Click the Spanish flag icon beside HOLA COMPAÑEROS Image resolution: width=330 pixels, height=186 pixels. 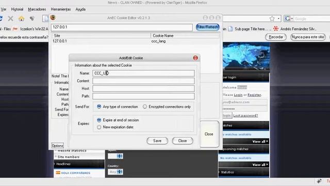[58, 173]
